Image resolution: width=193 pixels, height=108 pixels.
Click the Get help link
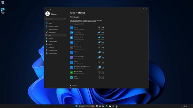point(74,85)
